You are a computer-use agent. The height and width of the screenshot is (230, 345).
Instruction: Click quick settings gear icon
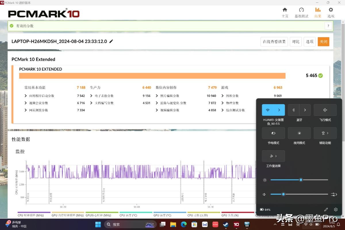click(336, 210)
